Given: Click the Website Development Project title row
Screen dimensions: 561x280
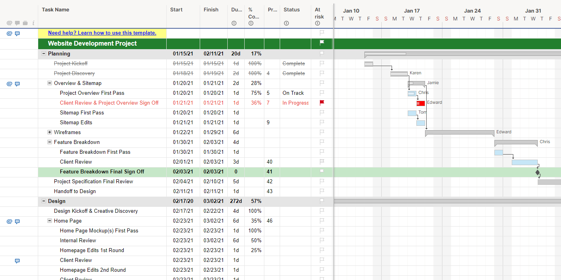Looking at the screenshot, I should pos(92,44).
